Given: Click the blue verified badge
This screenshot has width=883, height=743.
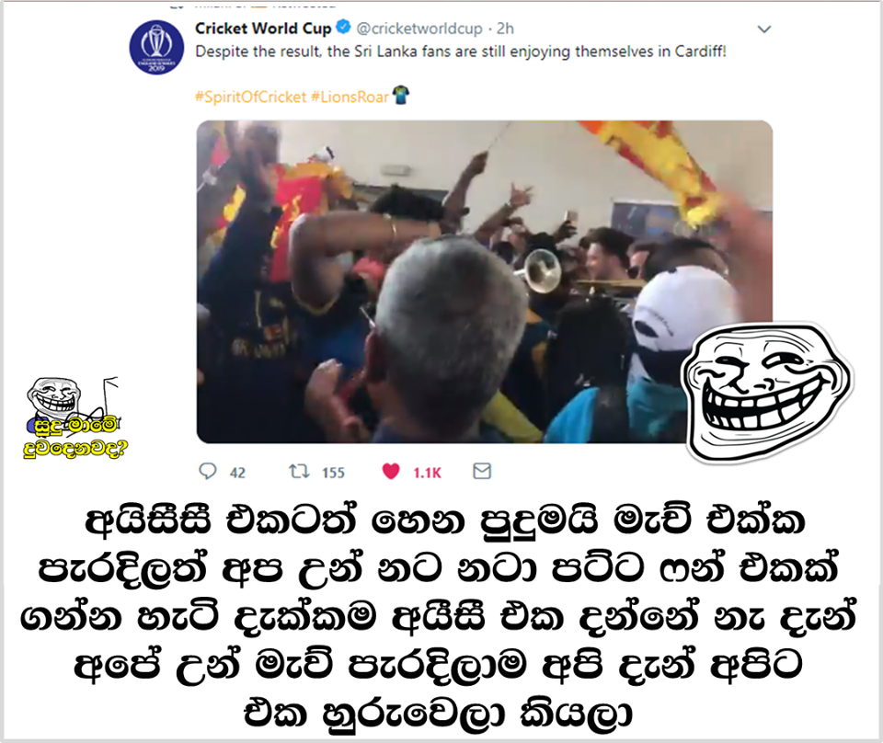Looking at the screenshot, I should pyautogui.click(x=343, y=27).
